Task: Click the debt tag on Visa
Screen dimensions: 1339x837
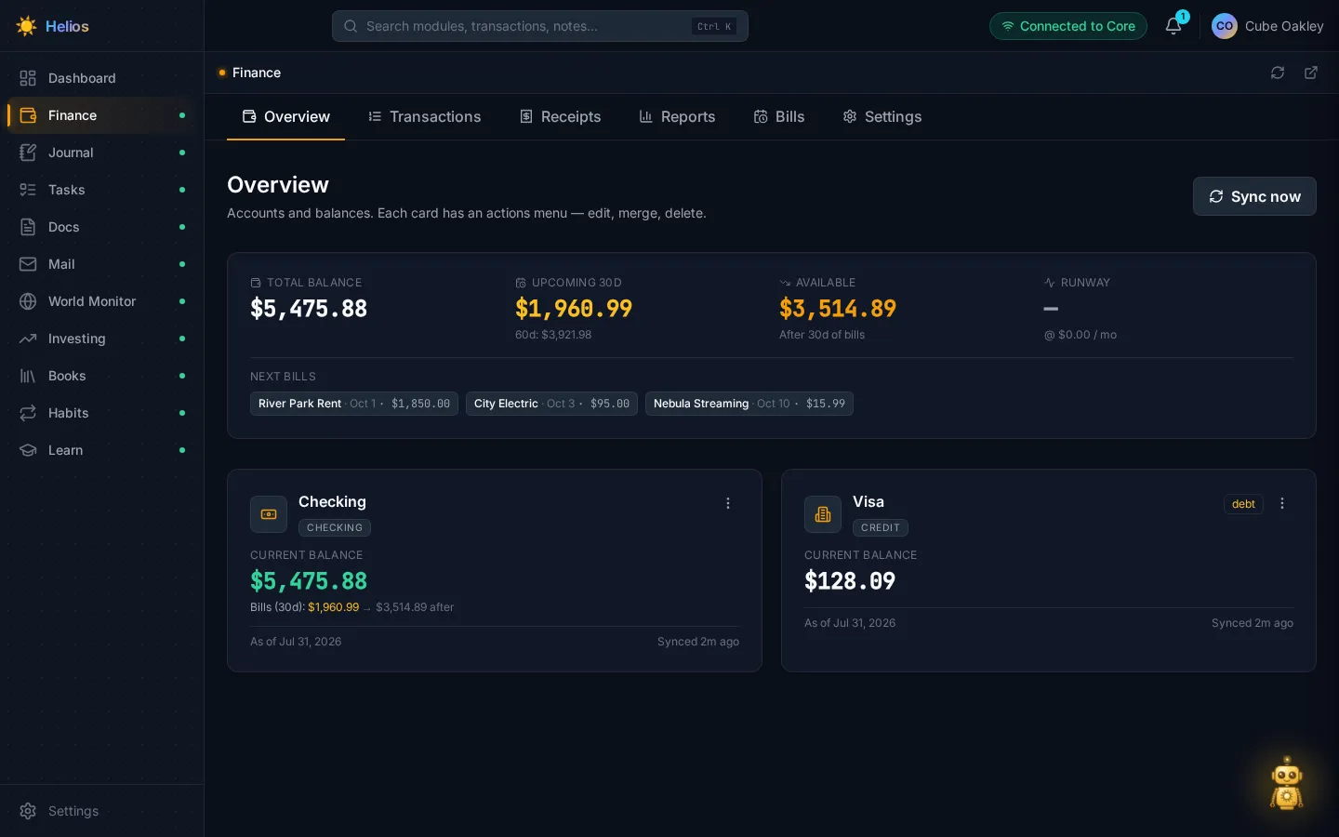Action: click(1243, 504)
